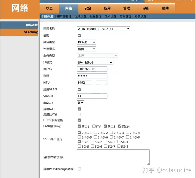Go to the 应用 tab

click(107, 8)
